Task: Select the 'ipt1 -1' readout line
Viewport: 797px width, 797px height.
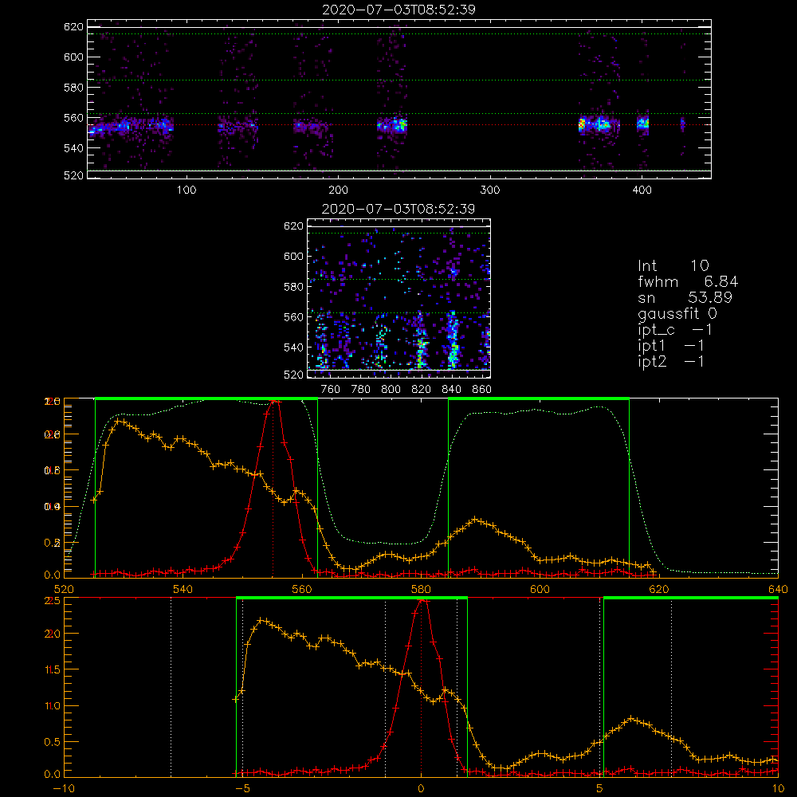Action: click(670, 346)
